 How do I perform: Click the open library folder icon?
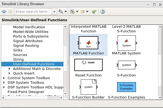pos(82,11)
